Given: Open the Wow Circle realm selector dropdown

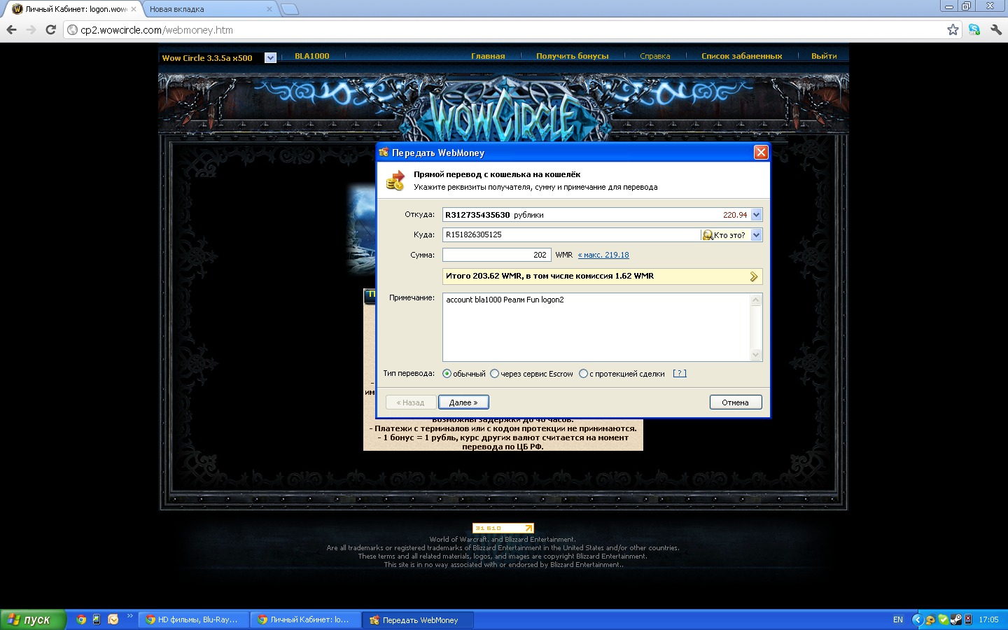Looking at the screenshot, I should tap(270, 58).
